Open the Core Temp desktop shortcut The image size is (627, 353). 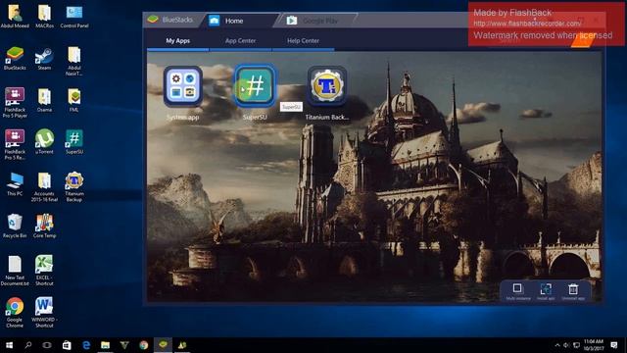(x=44, y=227)
